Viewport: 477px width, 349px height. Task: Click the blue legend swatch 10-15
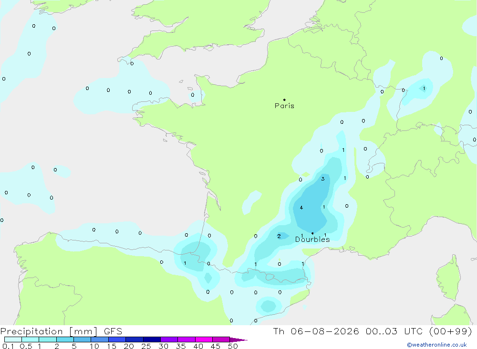[100, 339]
